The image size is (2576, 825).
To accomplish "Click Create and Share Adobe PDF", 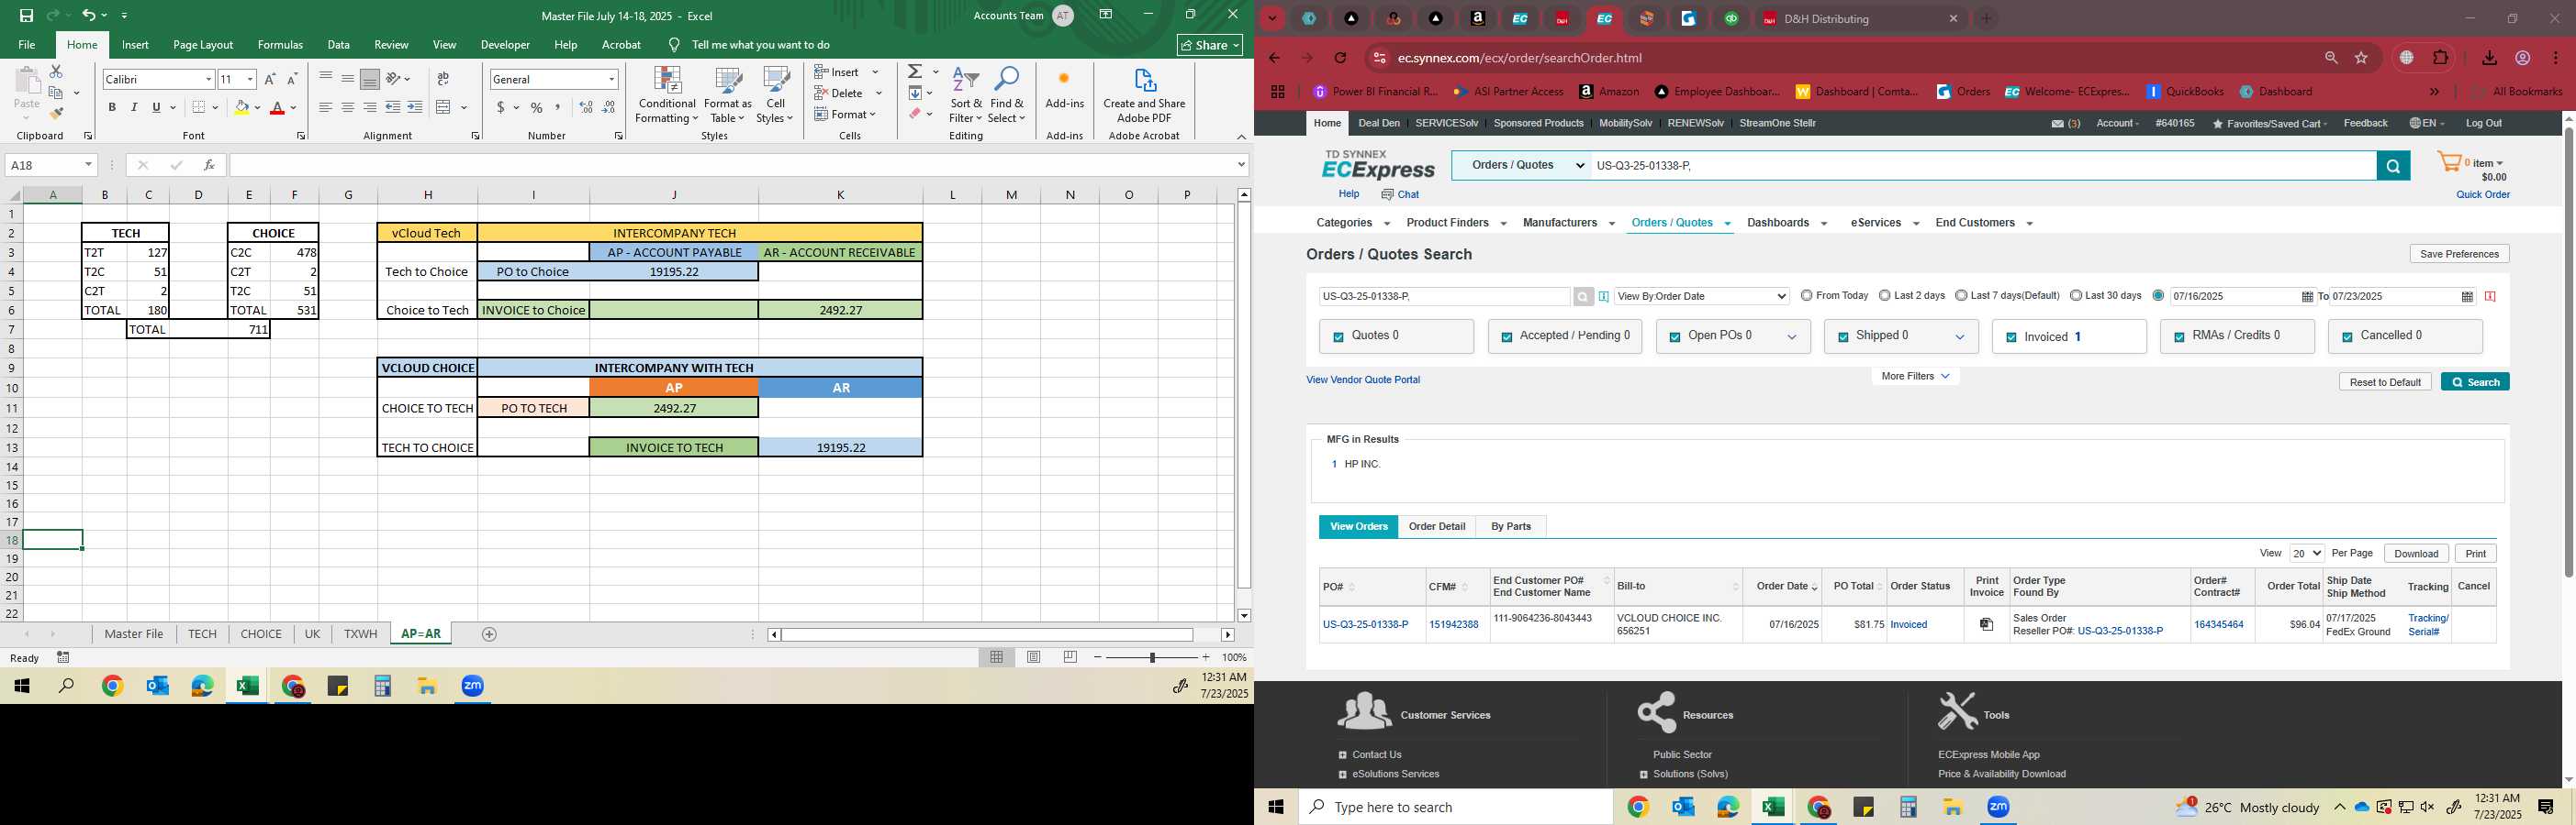I will pos(1144,96).
